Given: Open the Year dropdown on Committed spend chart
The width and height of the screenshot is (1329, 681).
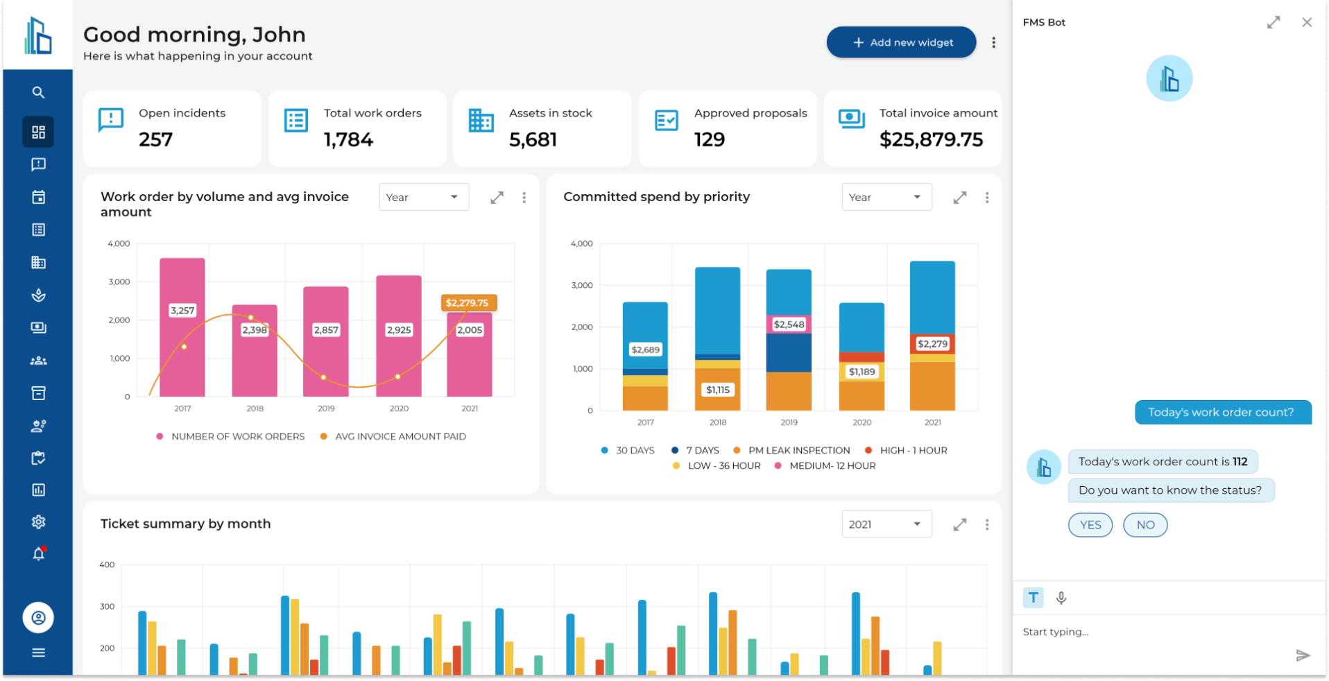Looking at the screenshot, I should pos(886,197).
